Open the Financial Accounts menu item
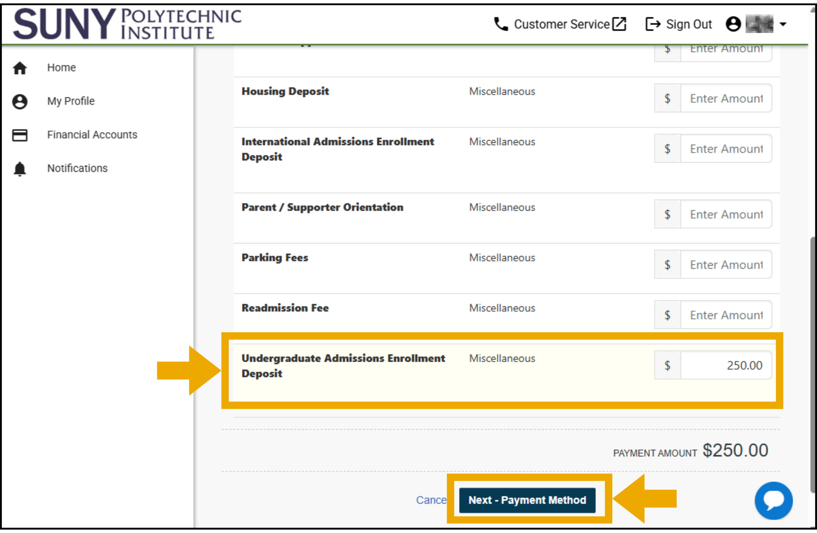 click(x=92, y=135)
